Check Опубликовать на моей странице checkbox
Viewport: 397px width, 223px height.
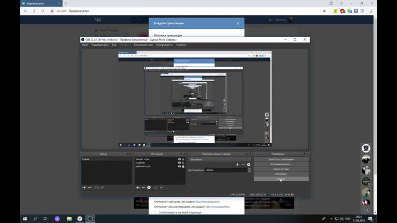[x=156, y=213]
